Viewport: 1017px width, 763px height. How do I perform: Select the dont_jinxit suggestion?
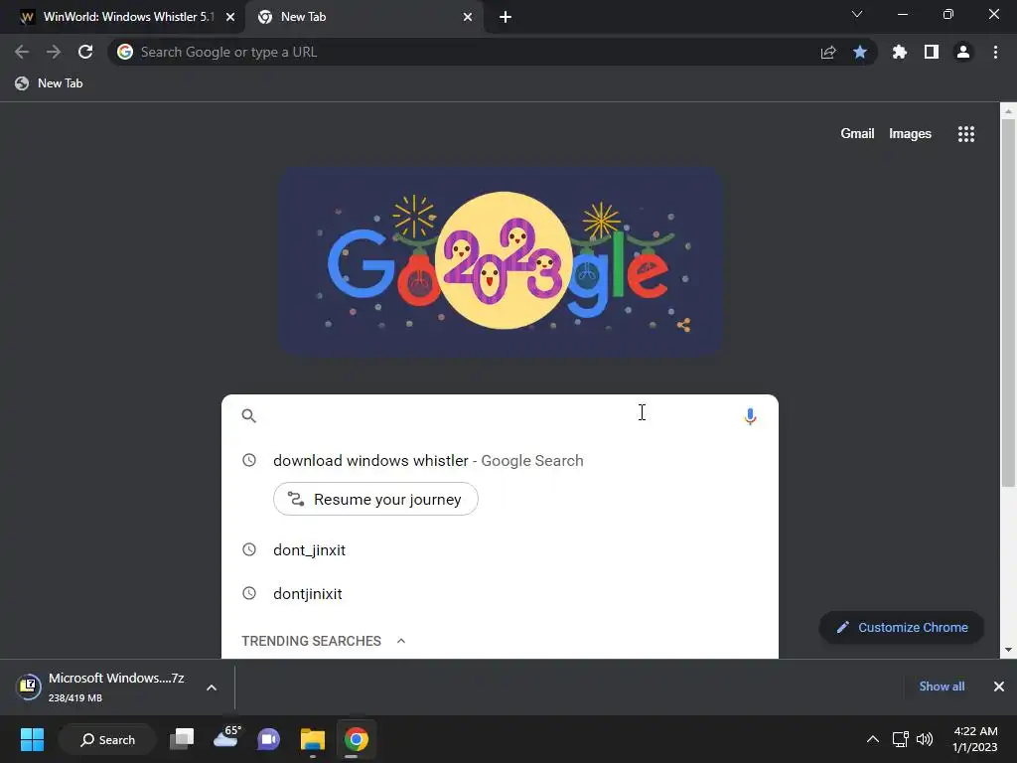(501, 549)
